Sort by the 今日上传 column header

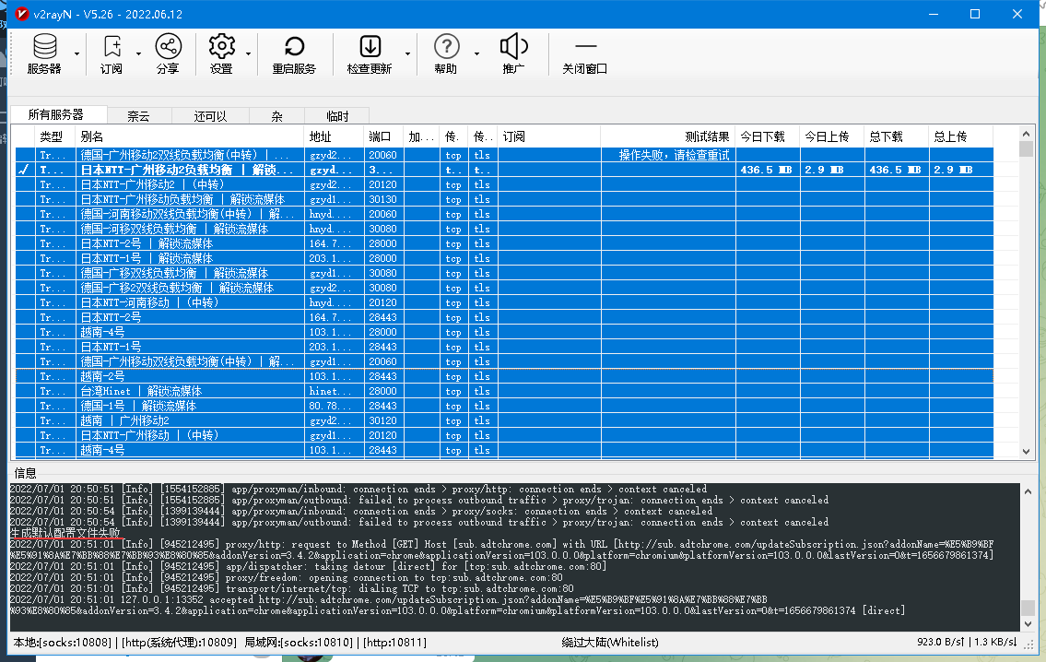[832, 136]
